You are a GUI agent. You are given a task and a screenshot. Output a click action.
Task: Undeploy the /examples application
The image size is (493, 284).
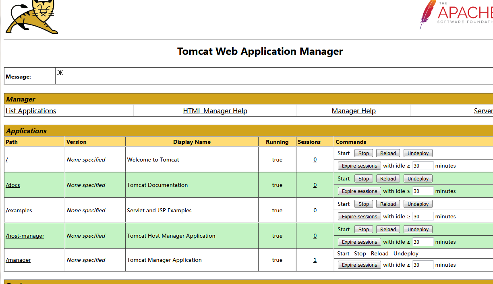coord(418,204)
